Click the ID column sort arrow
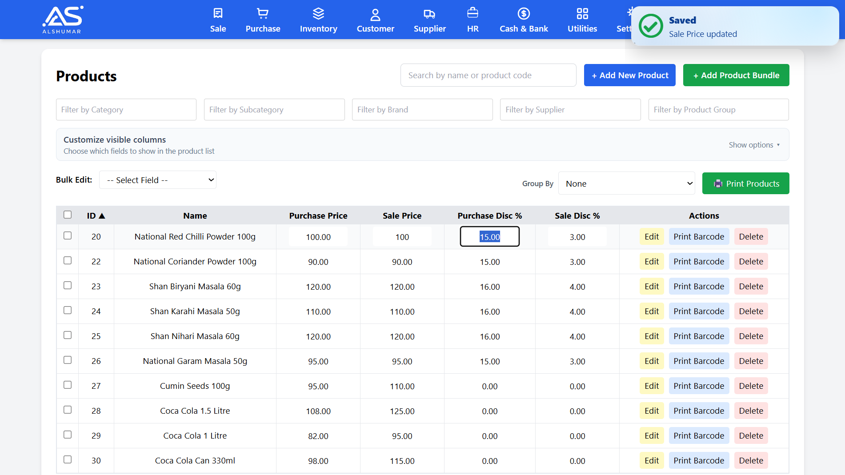Screen dimensions: 845x475 pyautogui.click(x=102, y=216)
